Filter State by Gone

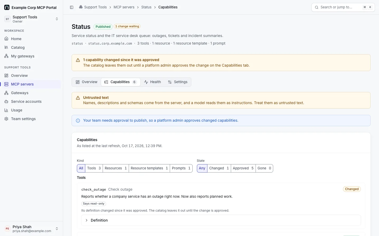[264, 168]
